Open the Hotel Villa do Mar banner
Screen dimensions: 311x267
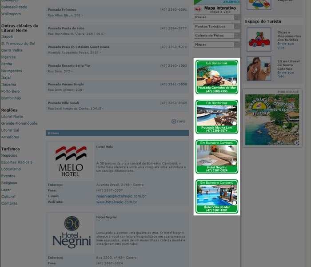coord(217,197)
